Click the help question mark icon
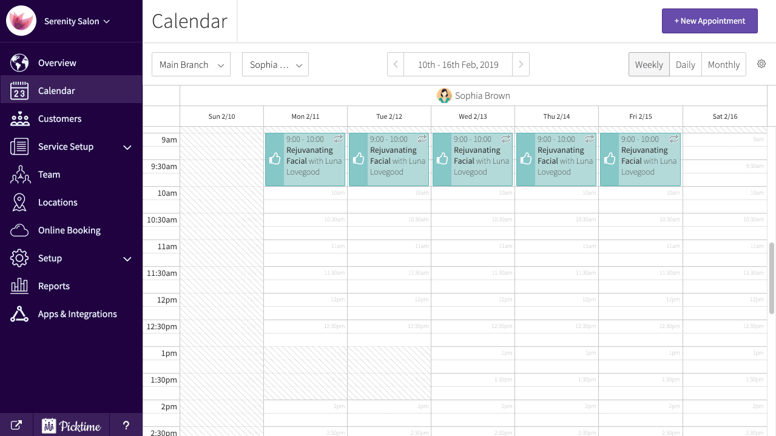This screenshot has width=776, height=436. [x=126, y=425]
